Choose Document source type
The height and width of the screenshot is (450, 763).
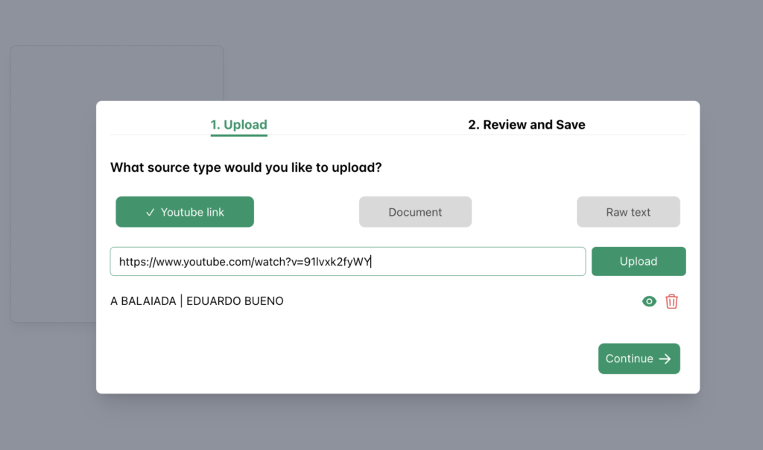point(415,212)
